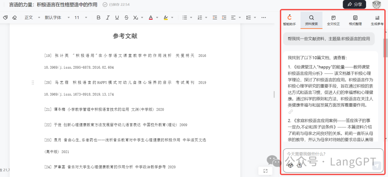
Task: Click the cube icon in chat input
Action: (x=291, y=165)
